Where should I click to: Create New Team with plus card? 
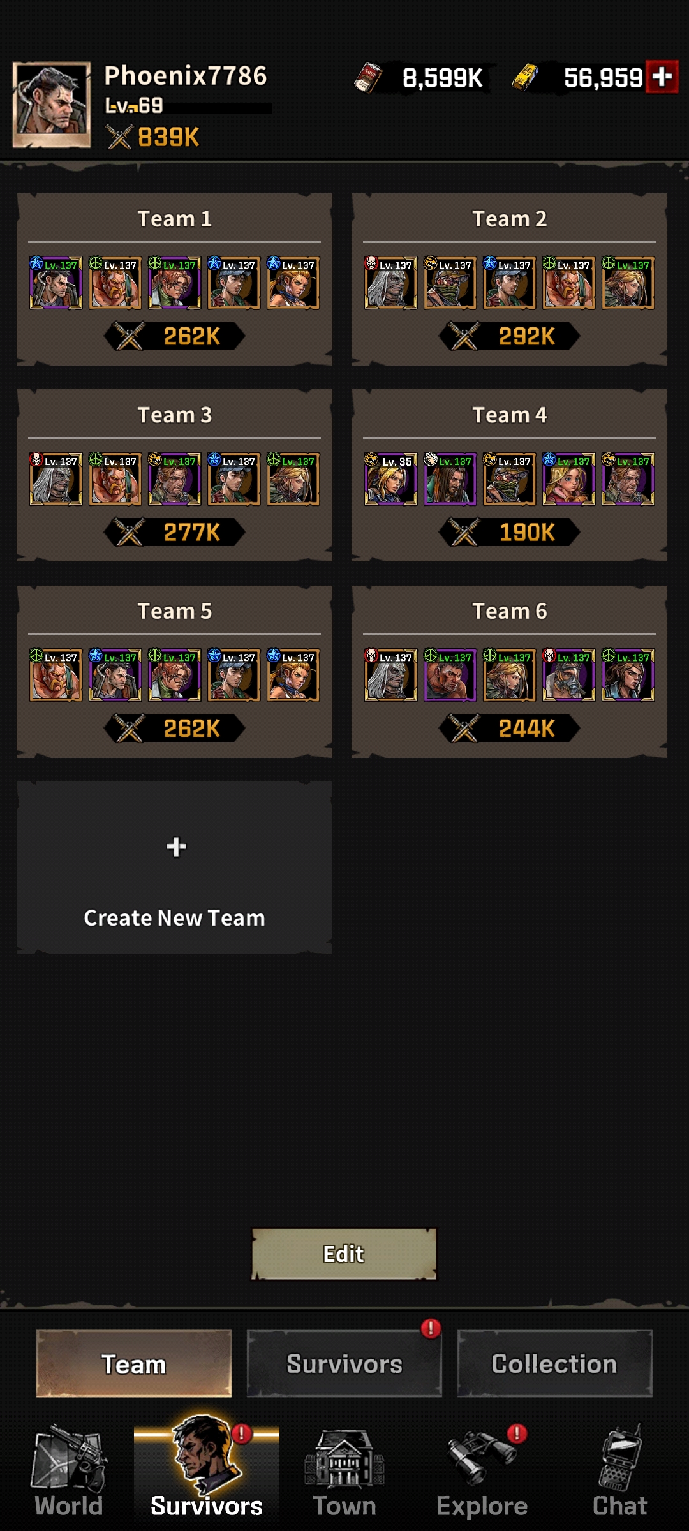click(174, 868)
